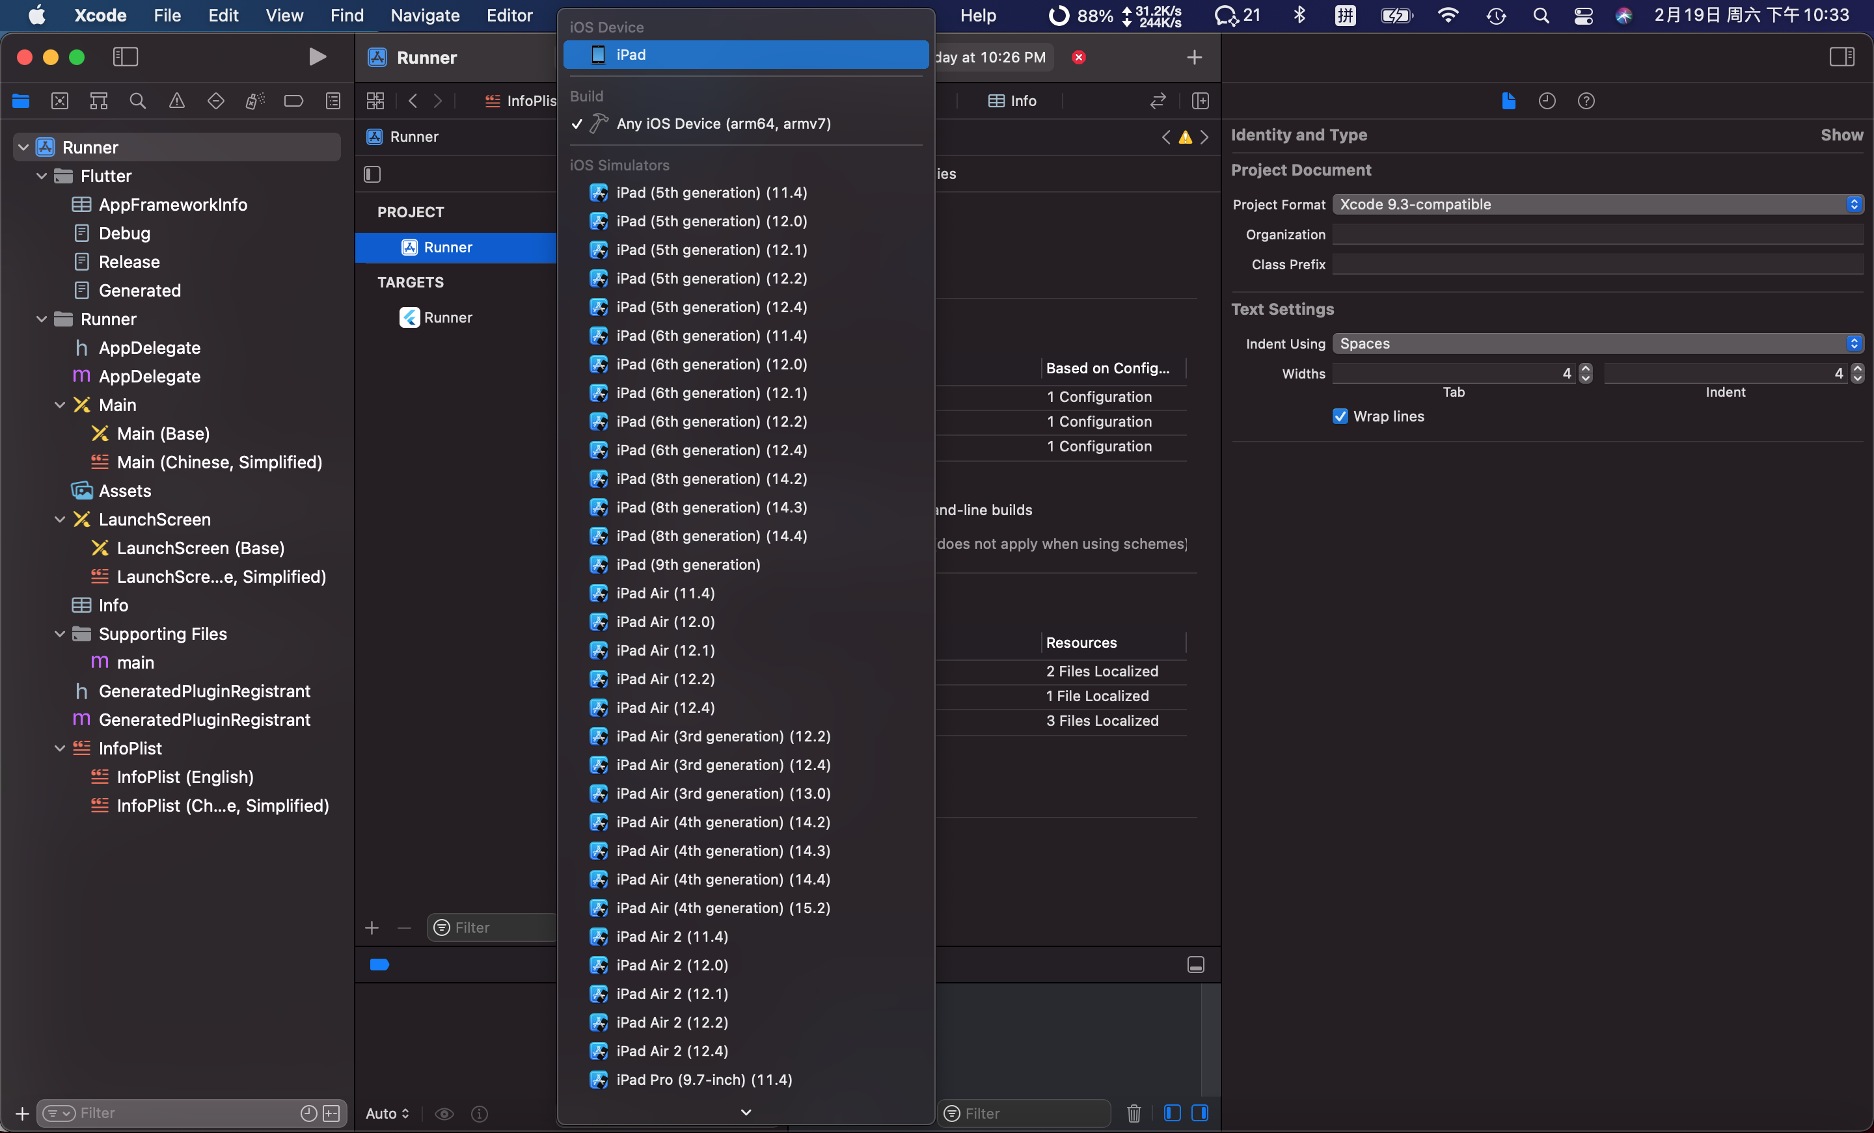Open the Issue navigator warning icon
This screenshot has height=1133, width=1874.
(x=176, y=100)
